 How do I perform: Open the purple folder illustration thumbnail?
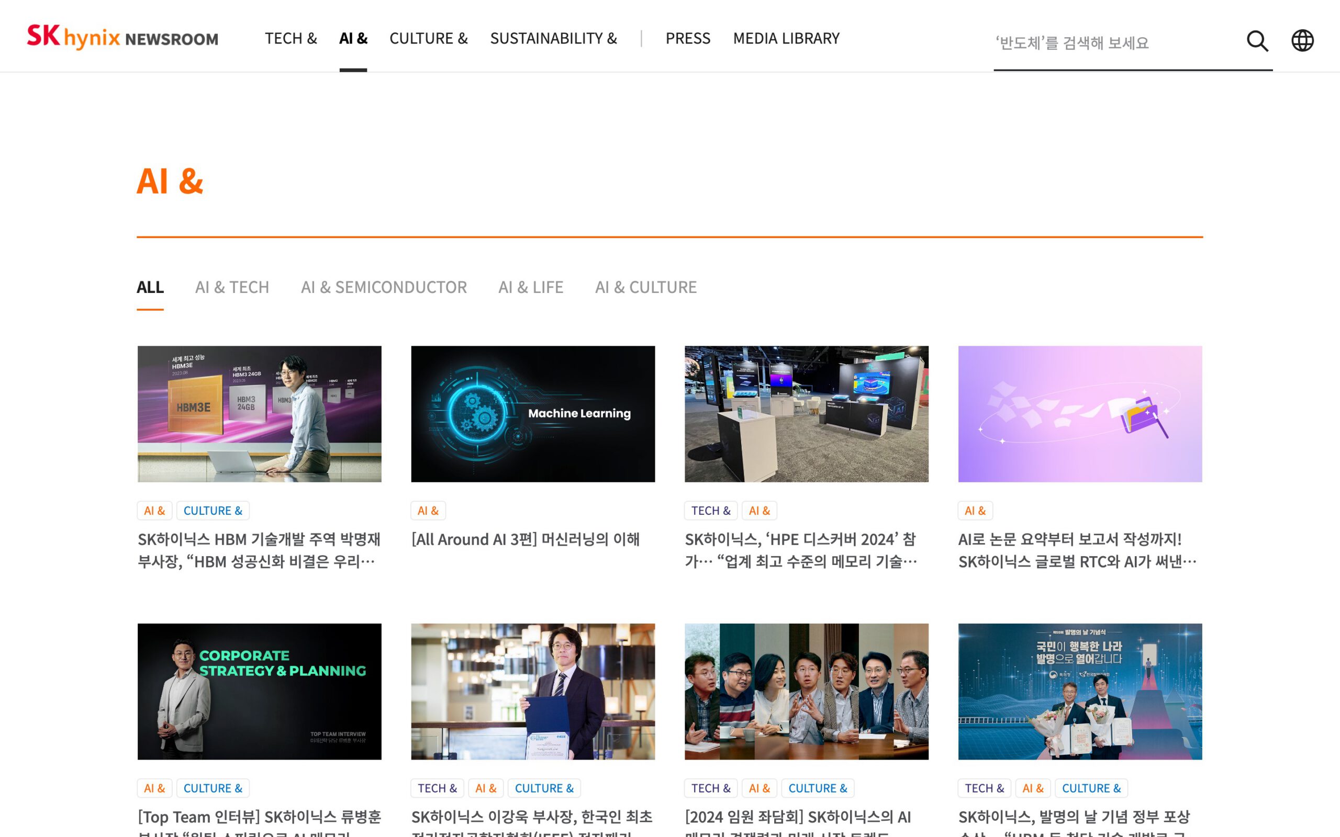pos(1080,414)
